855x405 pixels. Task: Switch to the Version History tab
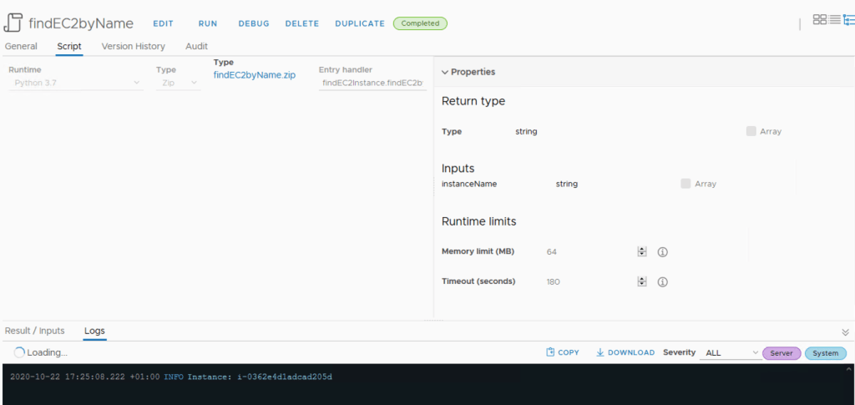point(133,47)
